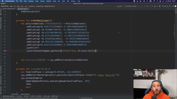Open the Build menu
The width and height of the screenshot is (177, 99).
tap(54, 1)
